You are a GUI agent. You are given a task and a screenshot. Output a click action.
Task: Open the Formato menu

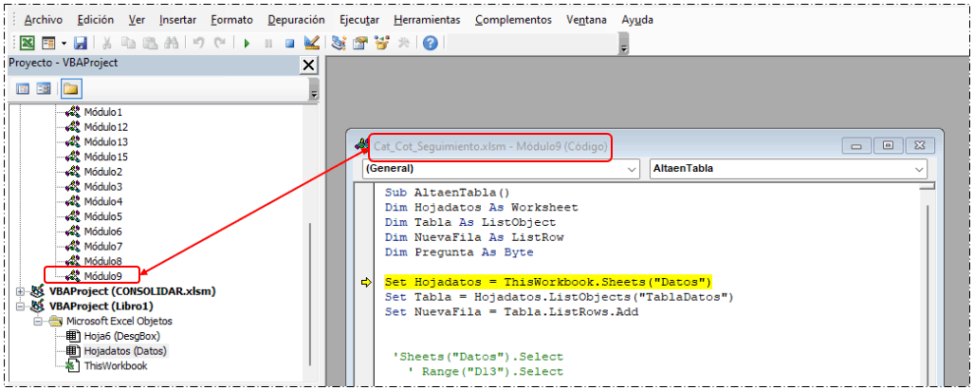pos(231,20)
